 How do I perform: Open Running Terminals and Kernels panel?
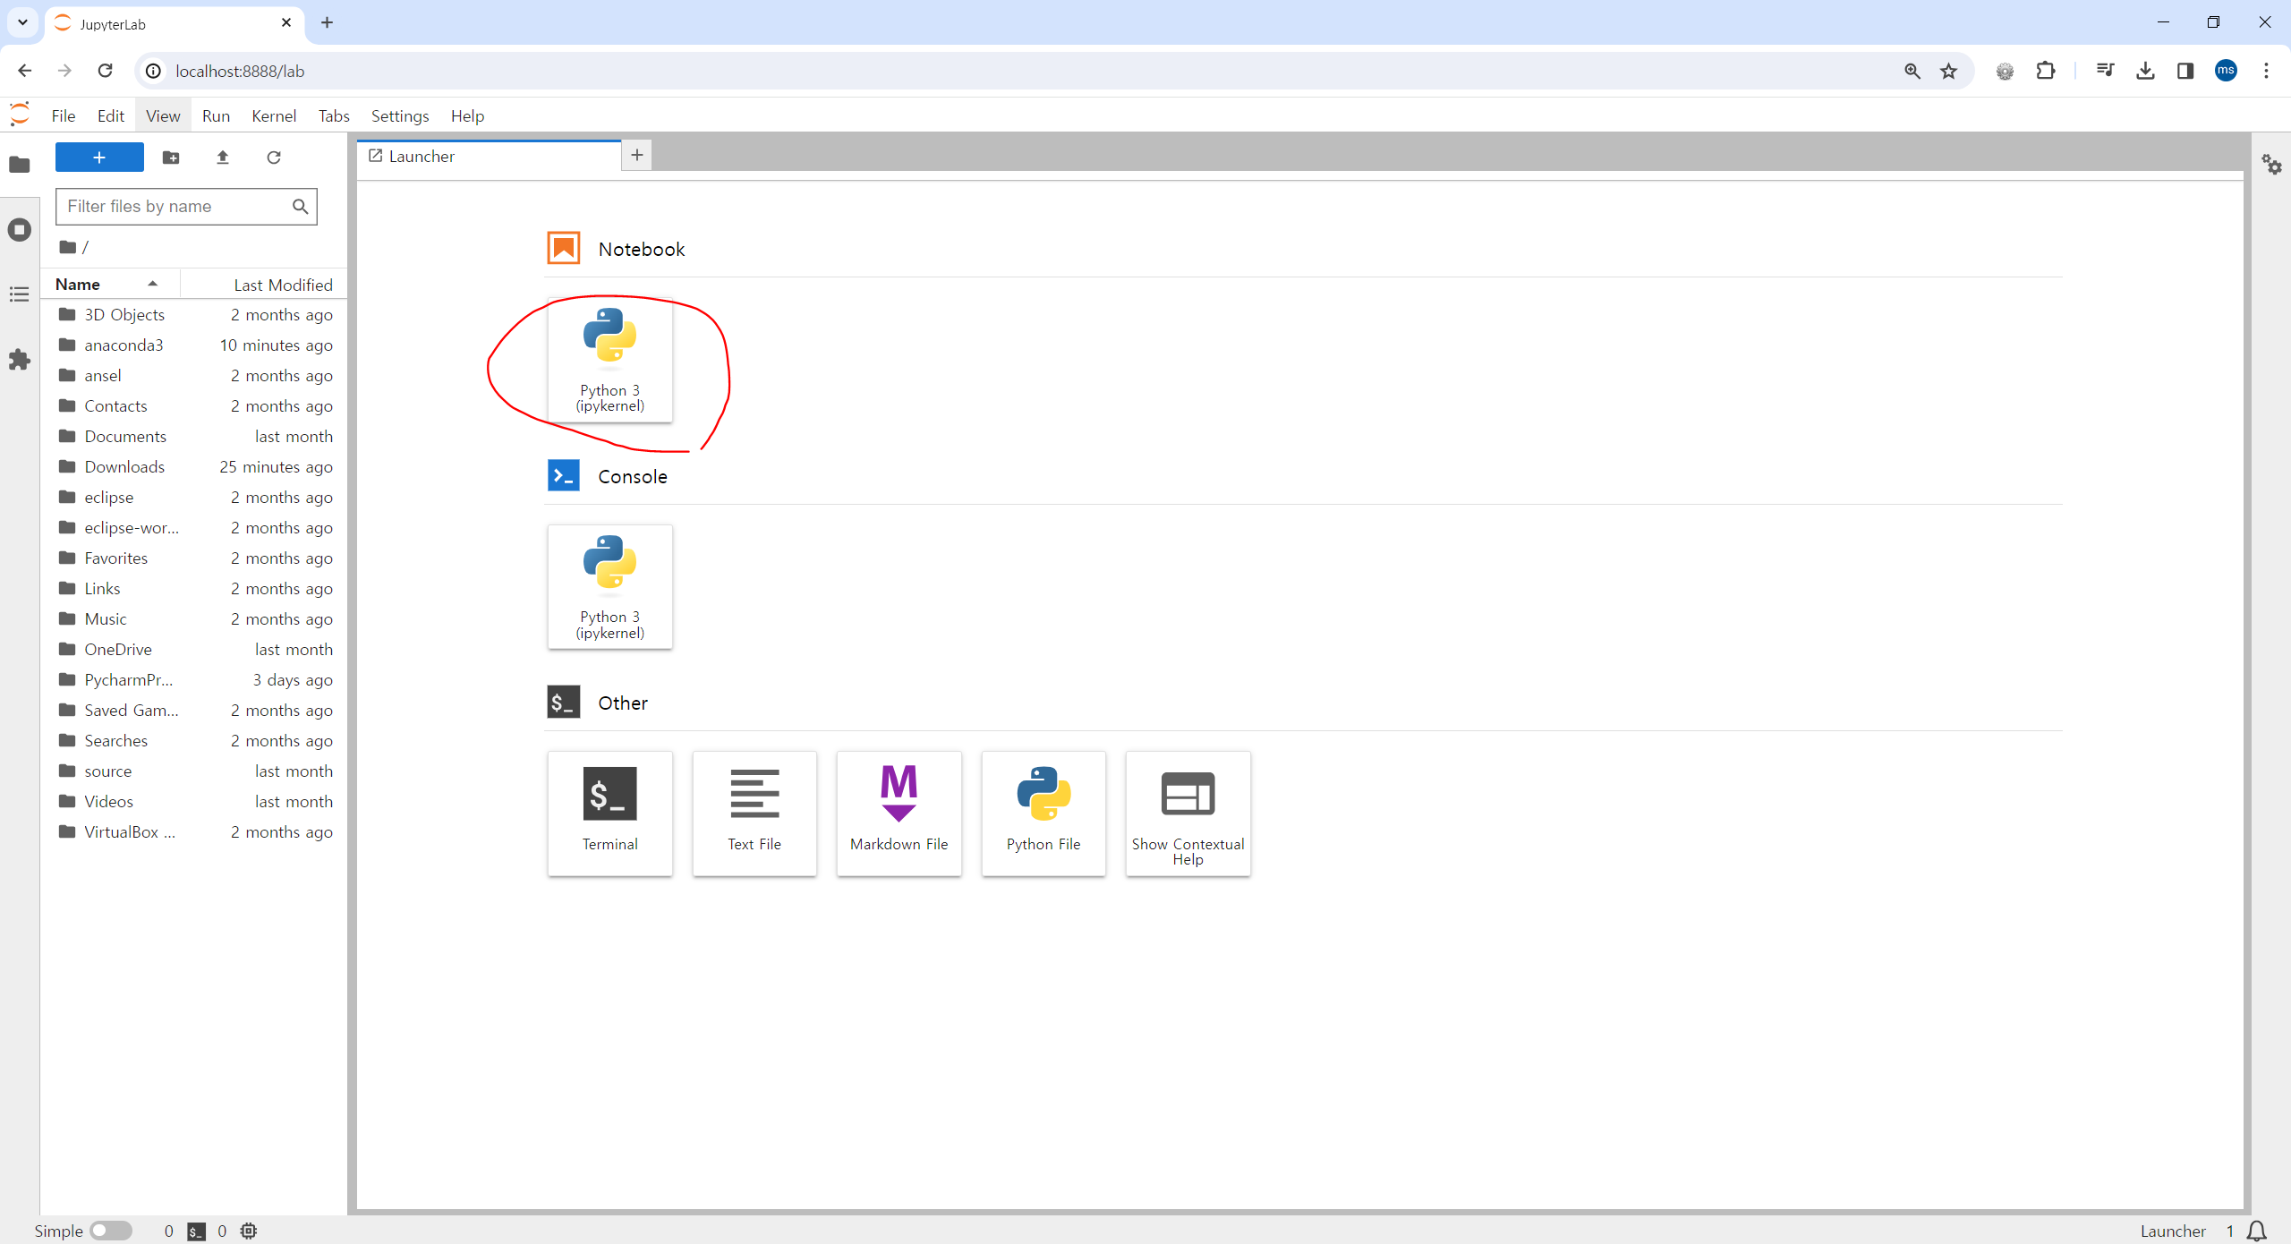19,230
